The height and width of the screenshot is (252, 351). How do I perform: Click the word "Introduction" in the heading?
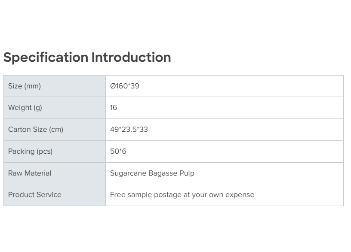[131, 58]
